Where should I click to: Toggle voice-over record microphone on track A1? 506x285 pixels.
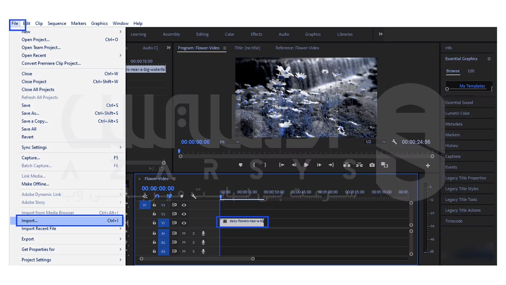tap(203, 233)
